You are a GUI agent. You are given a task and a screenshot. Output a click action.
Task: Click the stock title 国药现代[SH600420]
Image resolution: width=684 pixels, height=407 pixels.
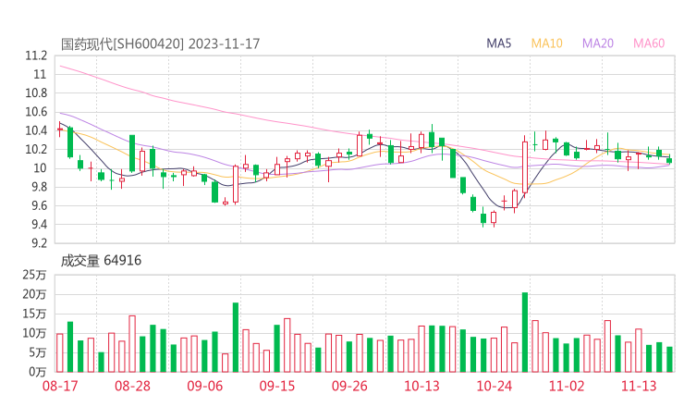pos(123,43)
